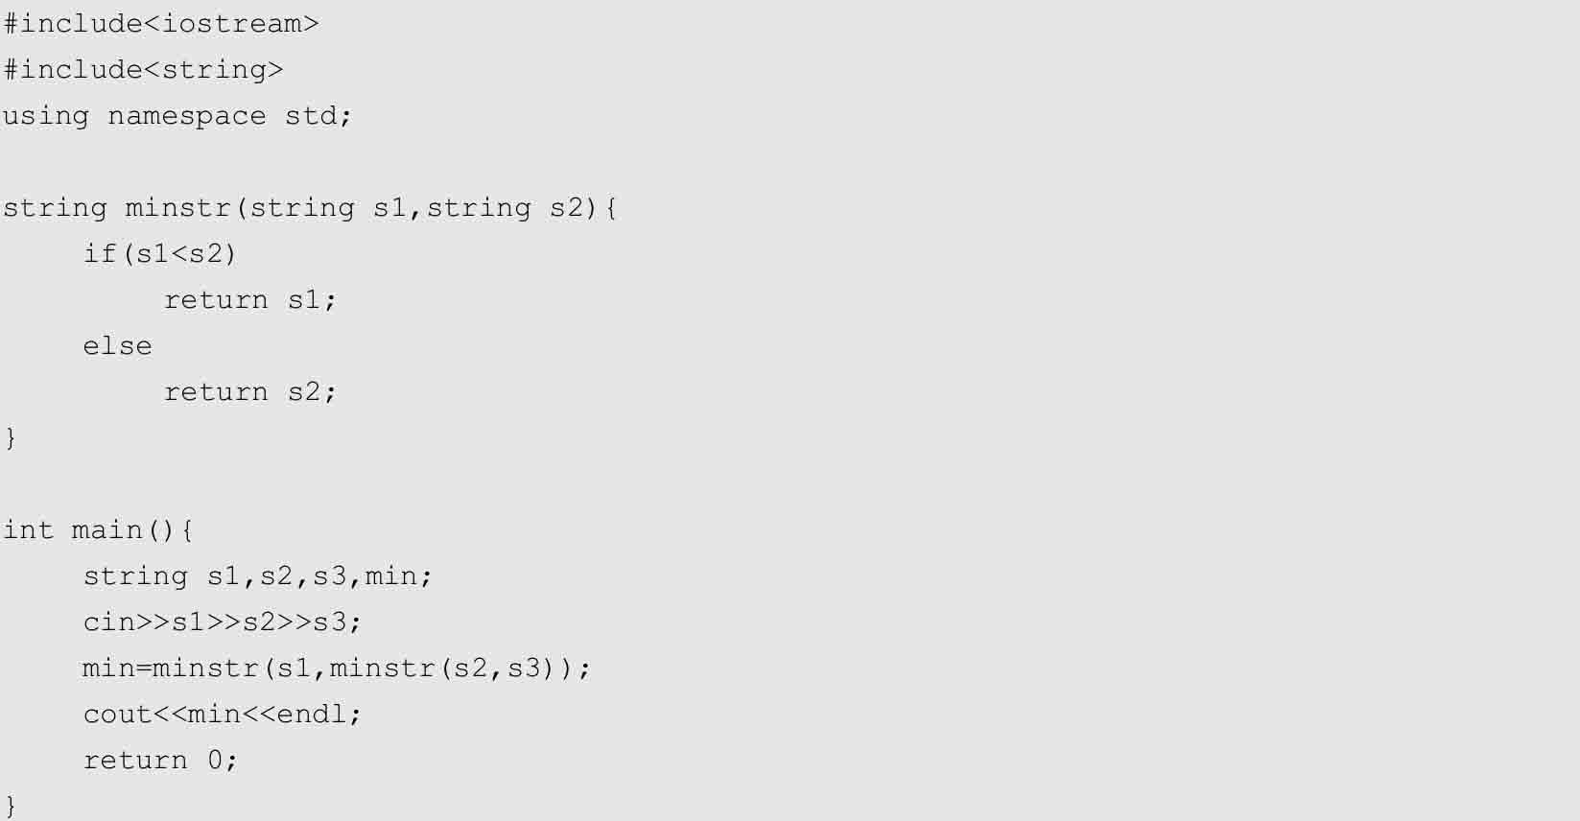Click the 'cin>>s1>>s2>>s3;' input line
This screenshot has width=1580, height=821.
click(x=222, y=622)
